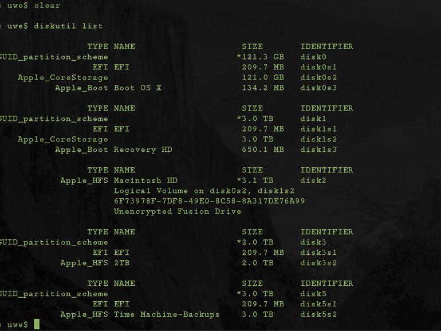
Task: Click the 'Boot OS X' partition name
Action: tap(137, 88)
